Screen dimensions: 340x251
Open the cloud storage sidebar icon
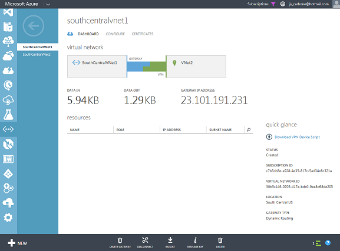click(8, 203)
